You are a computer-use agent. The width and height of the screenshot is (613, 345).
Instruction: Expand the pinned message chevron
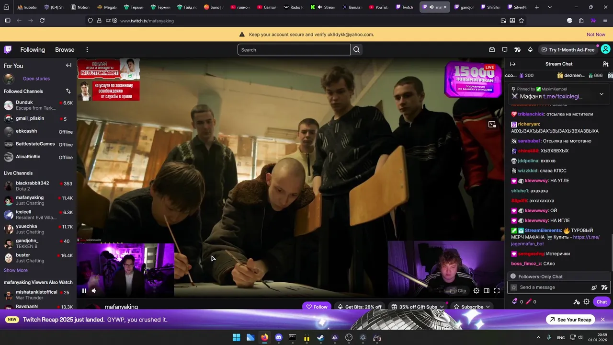602,94
